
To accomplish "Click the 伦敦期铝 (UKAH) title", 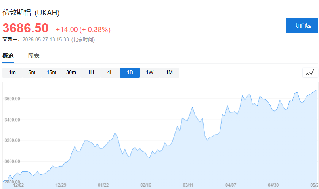I will pyautogui.click(x=31, y=13).
